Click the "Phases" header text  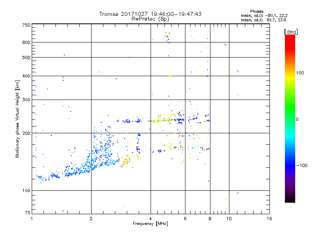[x=256, y=12]
